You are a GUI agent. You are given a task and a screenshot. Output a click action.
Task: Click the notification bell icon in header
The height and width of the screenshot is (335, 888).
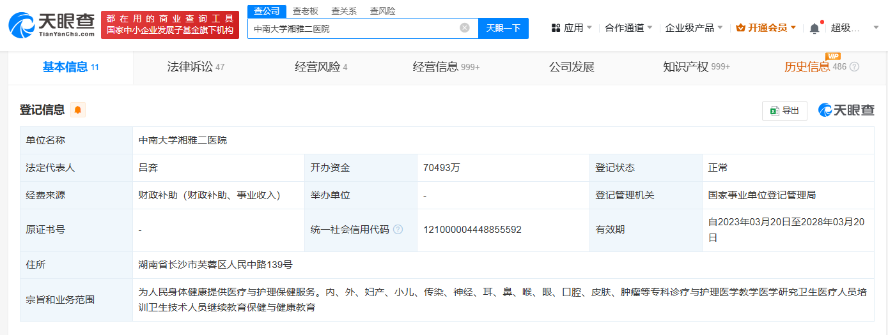(x=814, y=28)
